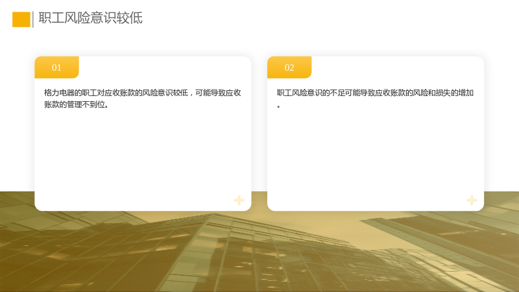Image resolution: width=519 pixels, height=292 pixels.
Task: Click the trailing period in card 02
Action: click(279, 106)
